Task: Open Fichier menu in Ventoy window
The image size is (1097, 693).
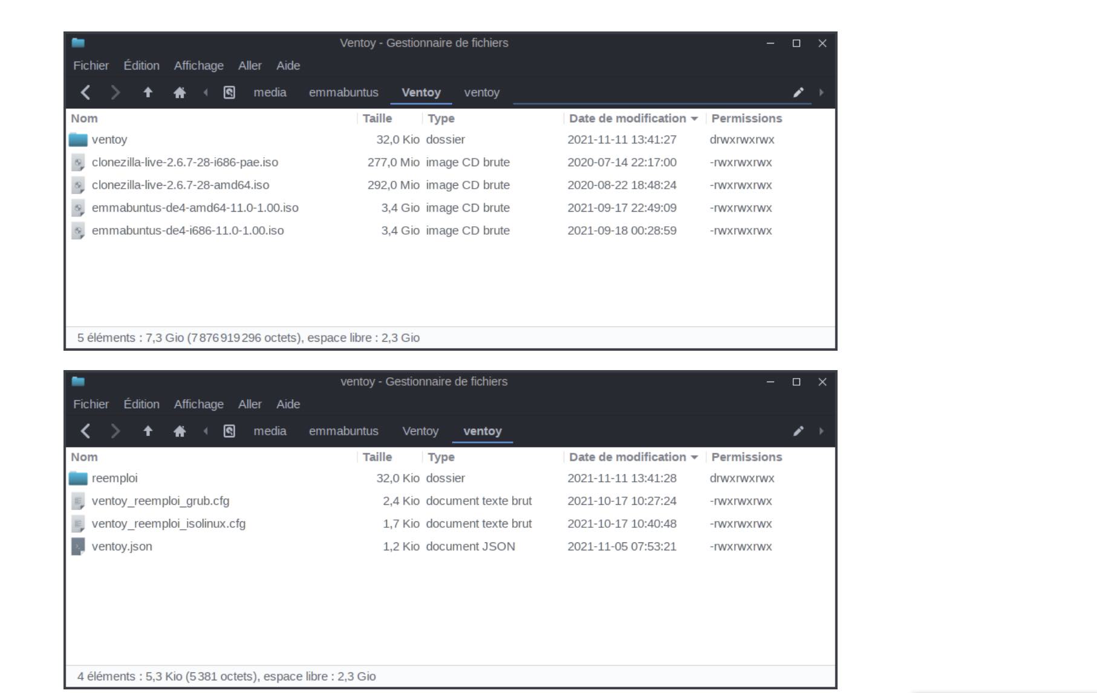Action: (x=91, y=65)
